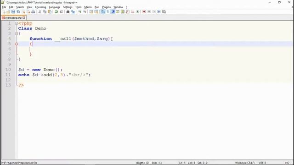Click 'INS' mode in the status bar
This screenshot has width=294, height=165.
[287, 163]
